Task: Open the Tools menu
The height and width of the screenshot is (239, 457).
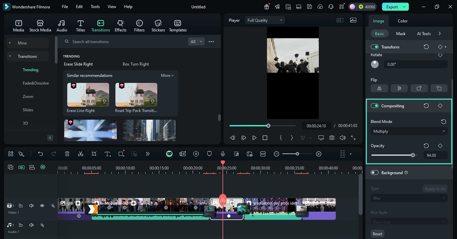Action: point(95,7)
